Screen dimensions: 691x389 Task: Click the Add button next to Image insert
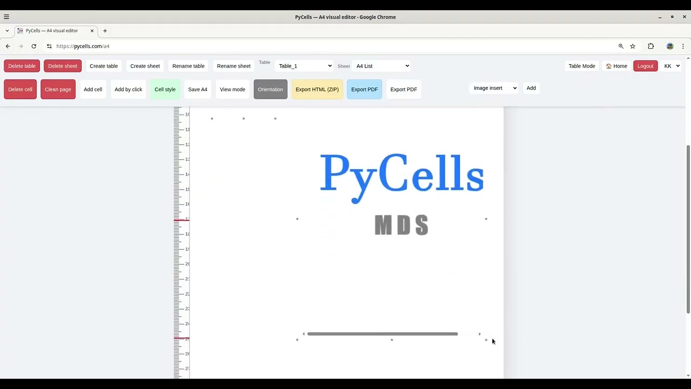[531, 88]
